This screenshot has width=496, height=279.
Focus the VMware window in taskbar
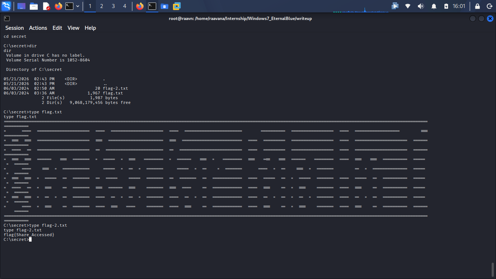[x=177, y=6]
